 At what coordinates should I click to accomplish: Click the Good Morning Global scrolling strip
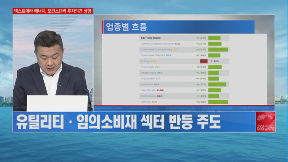coord(184,108)
